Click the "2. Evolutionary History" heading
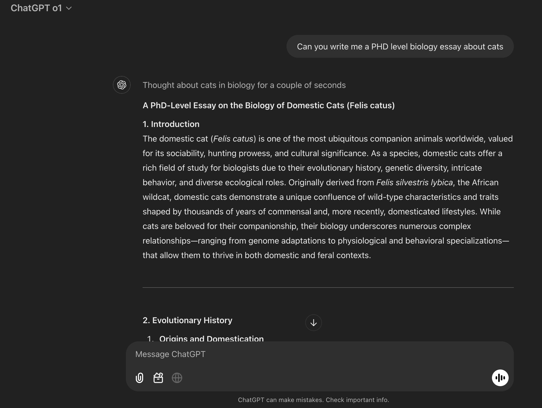 [187, 320]
